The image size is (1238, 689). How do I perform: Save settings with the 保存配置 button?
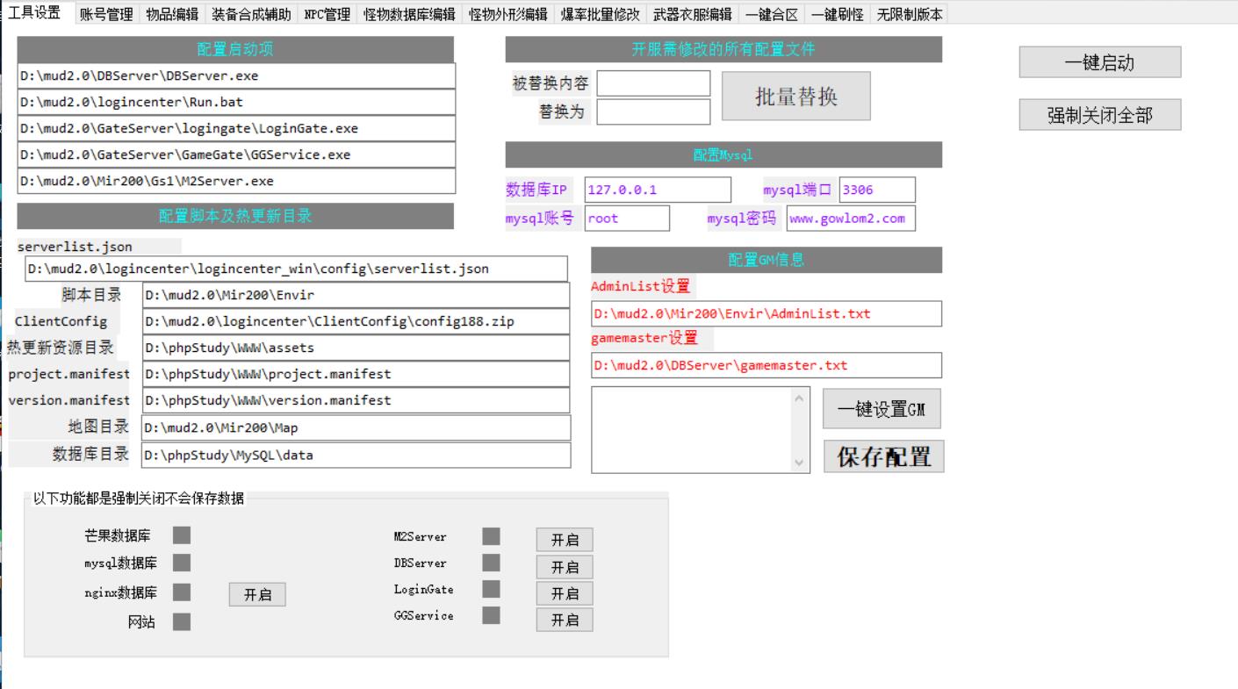(884, 456)
